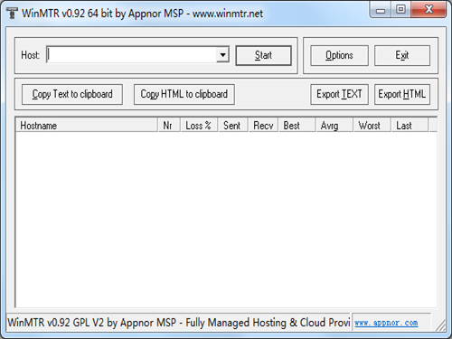Select the Sent column header
The image size is (452, 339).
233,126
